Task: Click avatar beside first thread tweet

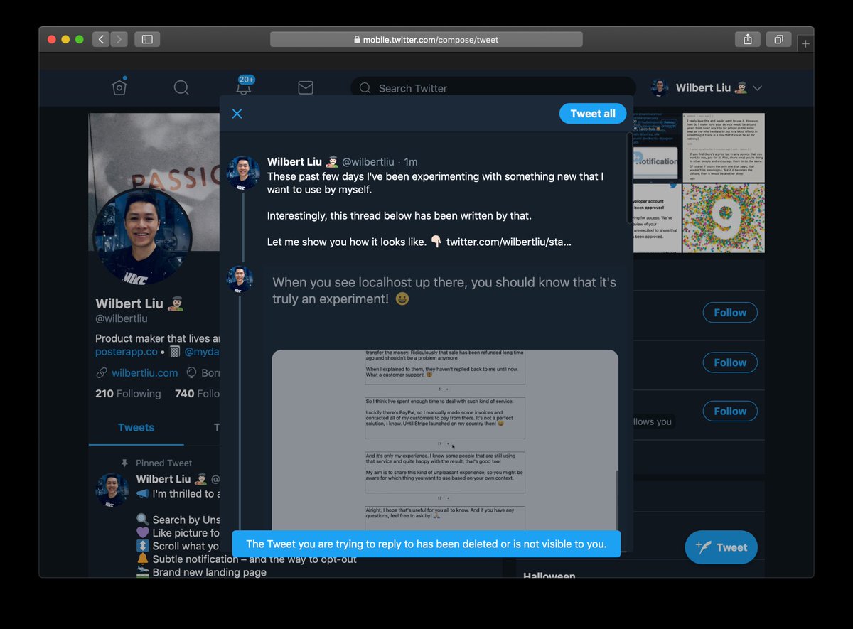Action: 243,173
